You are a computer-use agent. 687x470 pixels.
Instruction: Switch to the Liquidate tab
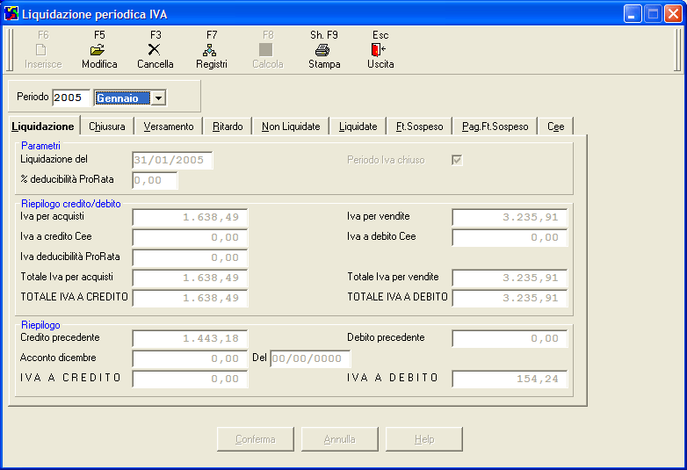tap(358, 127)
